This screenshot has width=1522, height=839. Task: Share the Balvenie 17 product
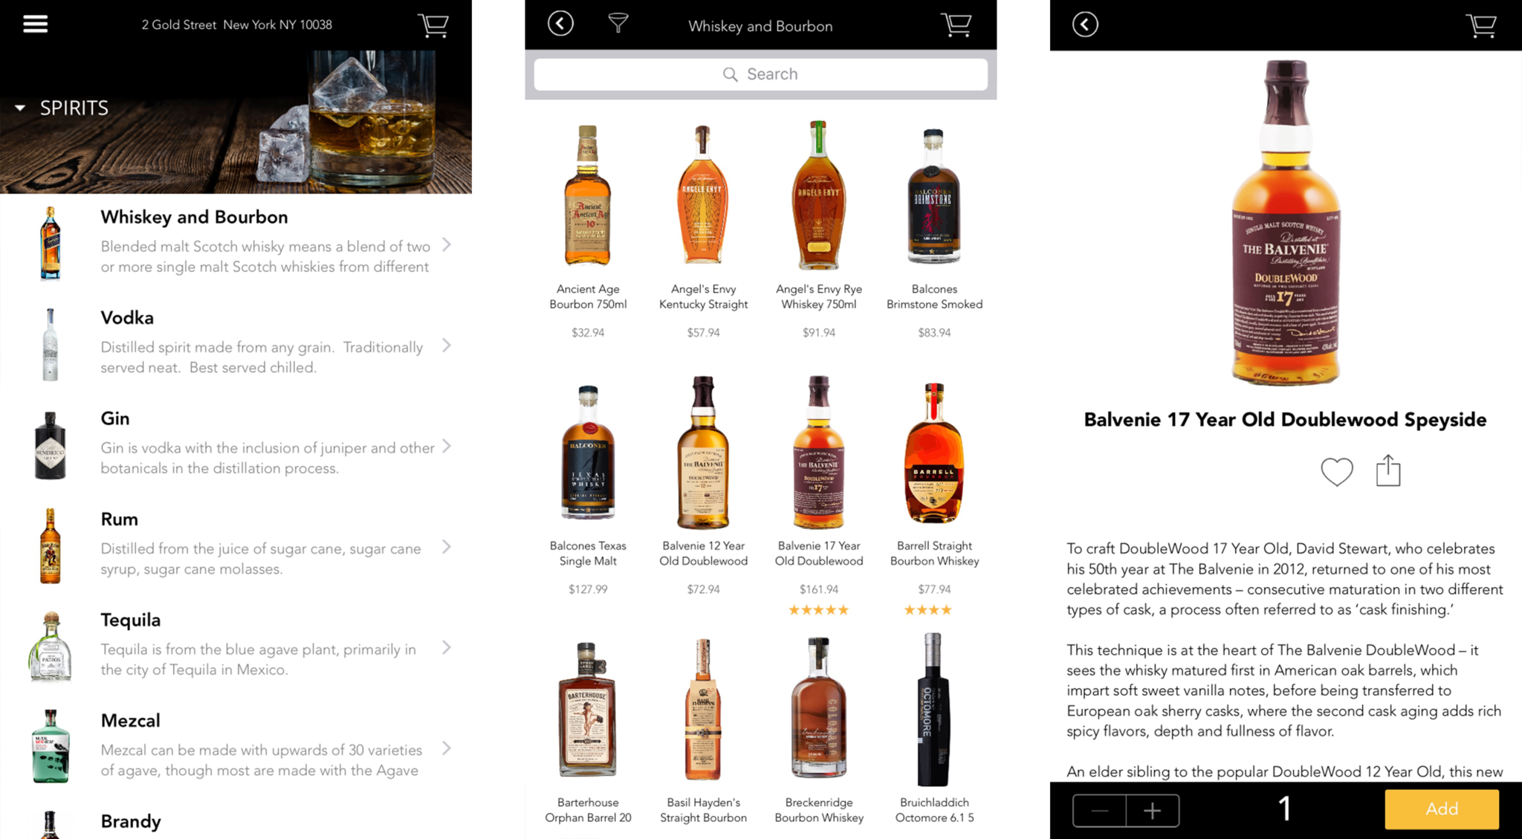coord(1387,470)
